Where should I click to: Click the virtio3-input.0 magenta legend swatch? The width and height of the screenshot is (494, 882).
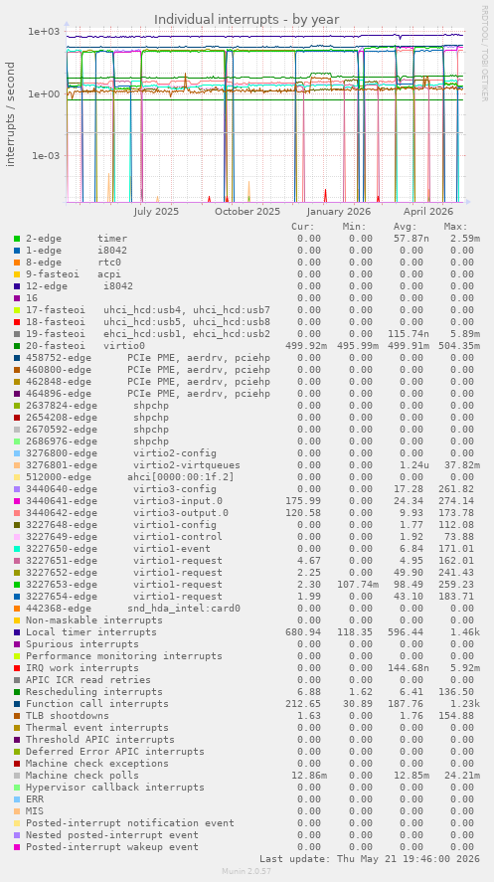coord(17,501)
